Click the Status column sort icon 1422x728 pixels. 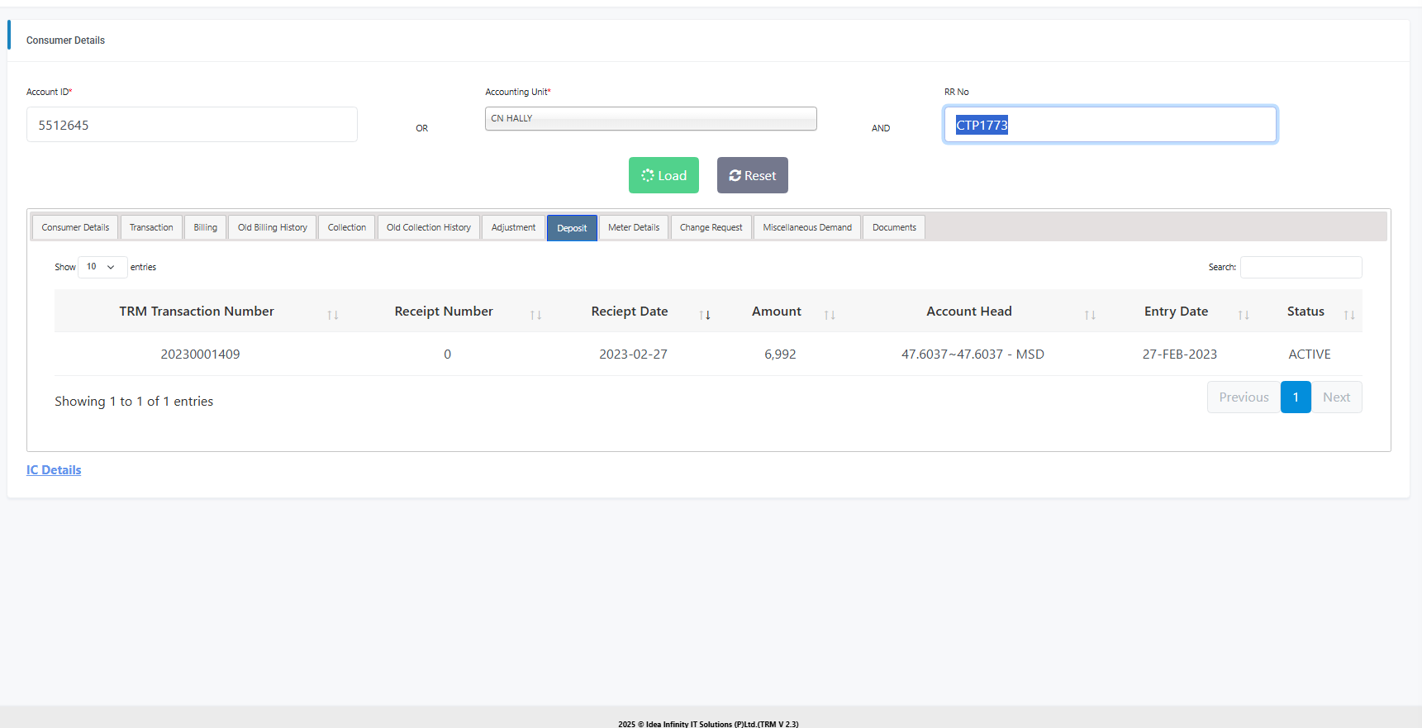click(x=1349, y=315)
